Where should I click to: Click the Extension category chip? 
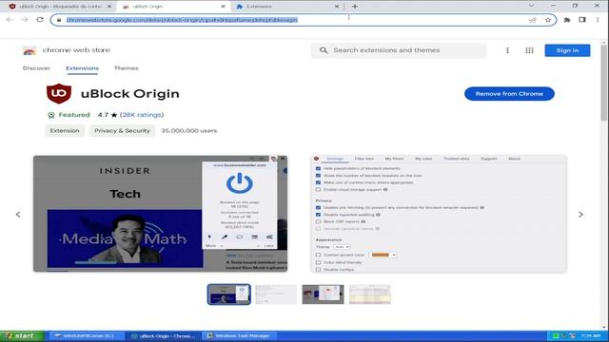[x=65, y=131]
